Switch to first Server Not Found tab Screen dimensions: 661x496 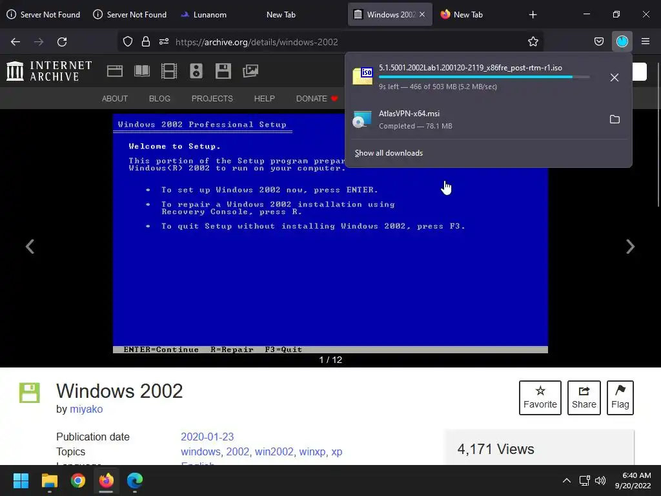click(x=43, y=14)
